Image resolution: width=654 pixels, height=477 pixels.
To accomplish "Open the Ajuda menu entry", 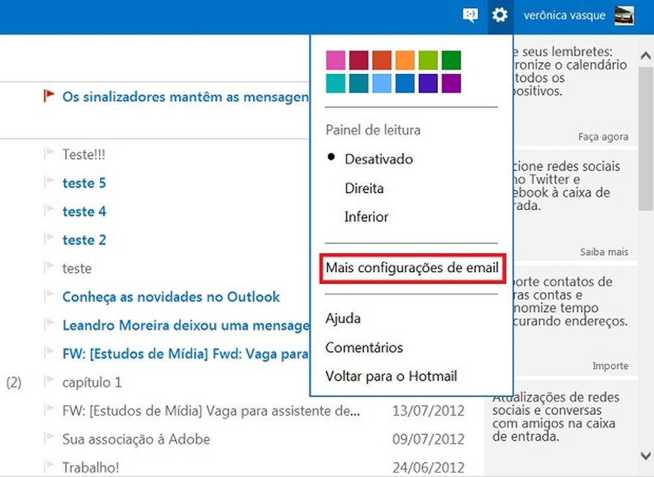I will click(x=343, y=318).
